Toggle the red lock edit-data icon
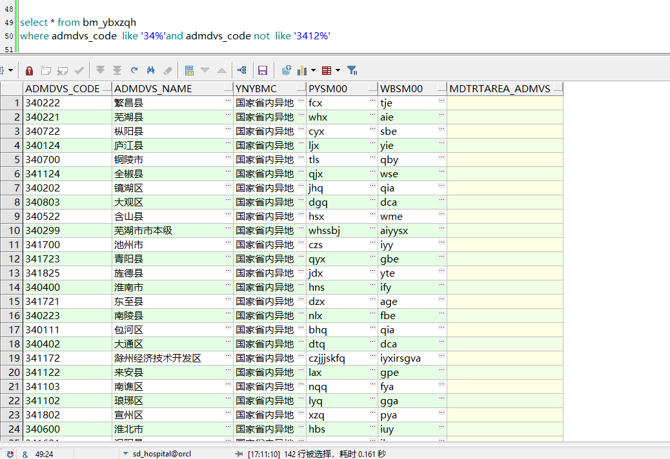Screen dimensions: 670x459 (29, 70)
